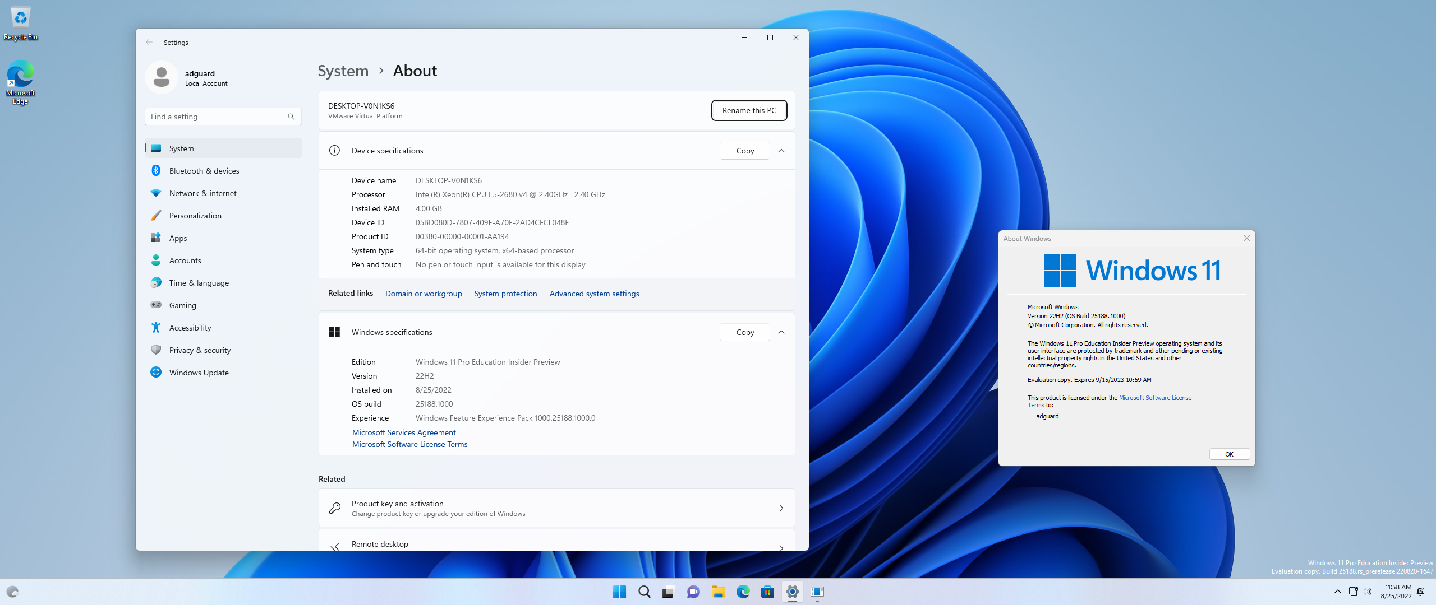Click the System breadcrumb

pos(343,71)
